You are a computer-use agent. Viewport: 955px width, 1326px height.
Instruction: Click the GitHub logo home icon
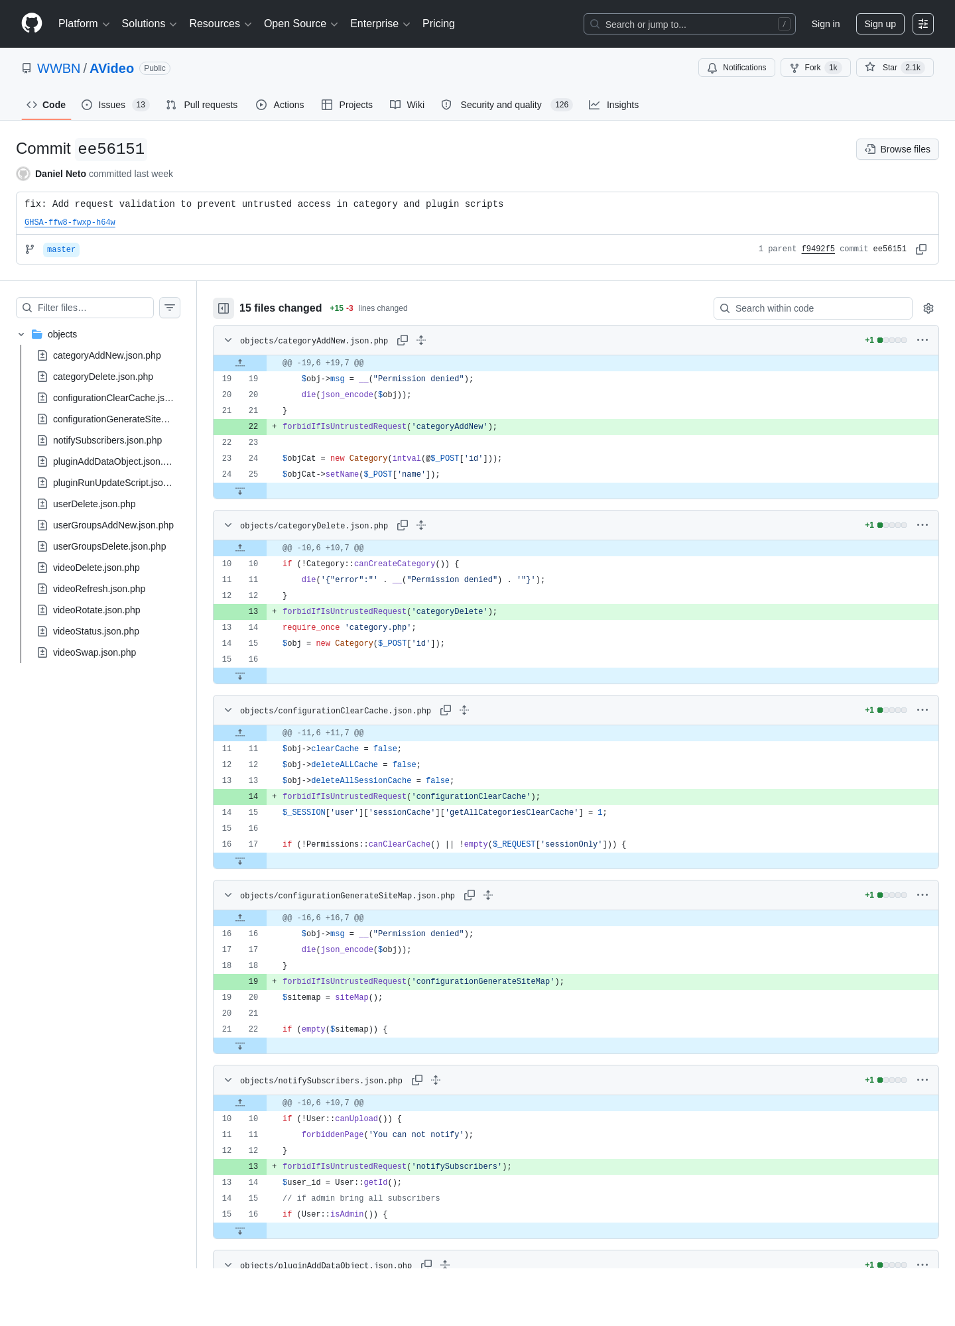pyautogui.click(x=32, y=23)
